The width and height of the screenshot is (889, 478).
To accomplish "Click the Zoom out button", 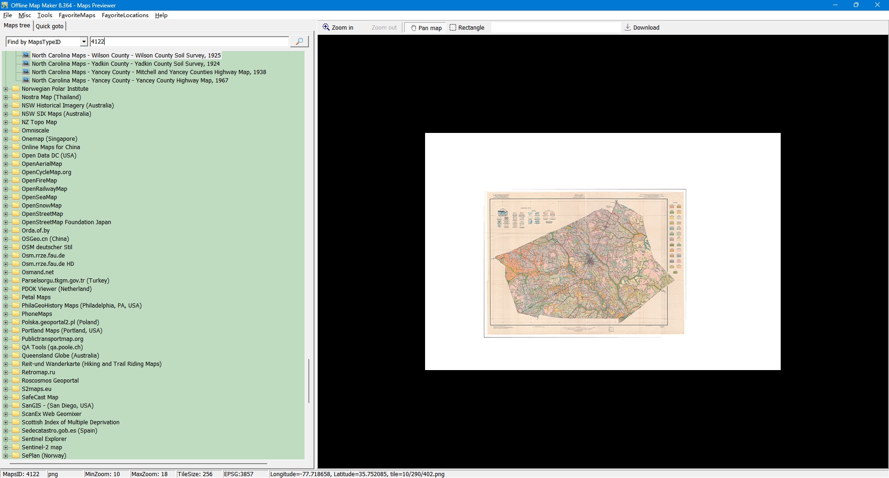I will pos(384,28).
